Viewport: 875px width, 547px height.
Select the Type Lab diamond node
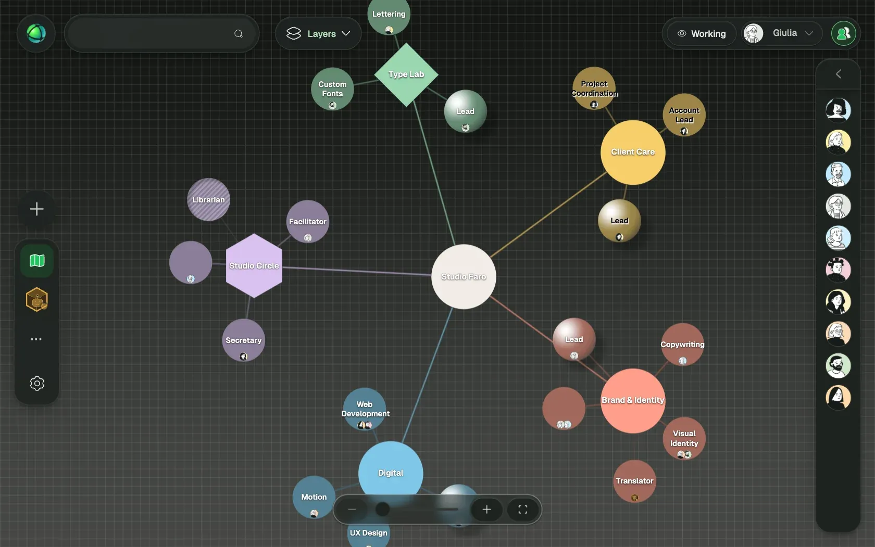pos(406,74)
